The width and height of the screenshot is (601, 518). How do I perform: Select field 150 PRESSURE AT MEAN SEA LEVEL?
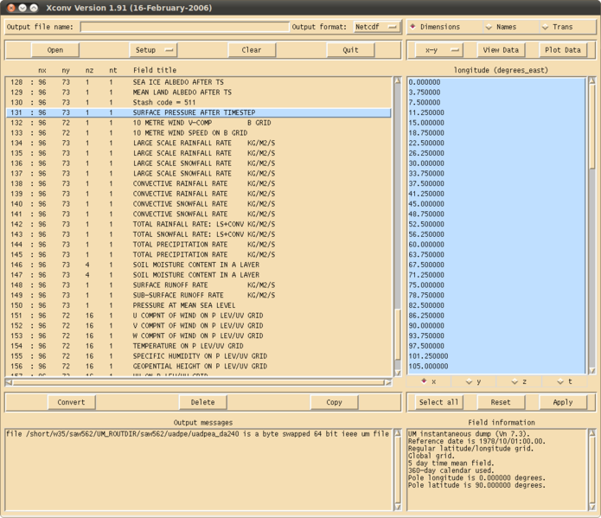coord(199,305)
